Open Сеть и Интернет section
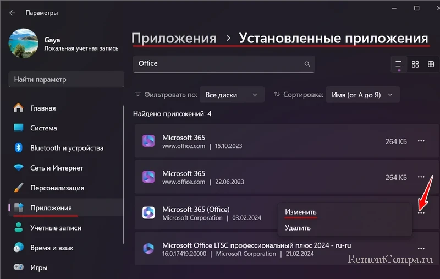The image size is (440, 279). (x=65, y=168)
